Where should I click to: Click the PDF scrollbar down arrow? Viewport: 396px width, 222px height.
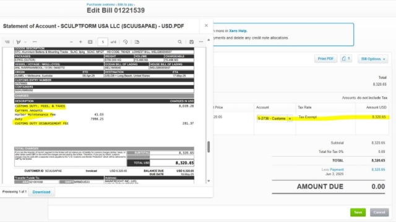pyautogui.click(x=209, y=181)
